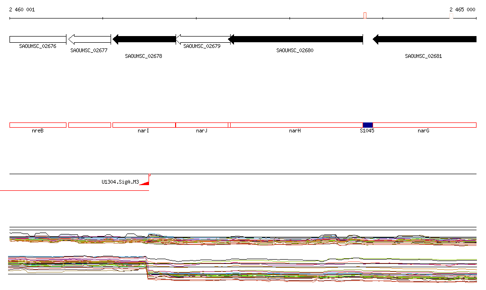486x290 pixels.
Task: Click the SAOUHSC_02680 label
Action: click(x=295, y=50)
